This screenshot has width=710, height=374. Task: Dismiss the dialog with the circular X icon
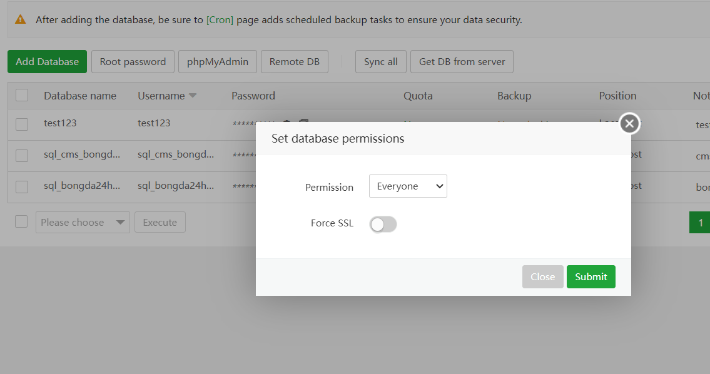(629, 123)
